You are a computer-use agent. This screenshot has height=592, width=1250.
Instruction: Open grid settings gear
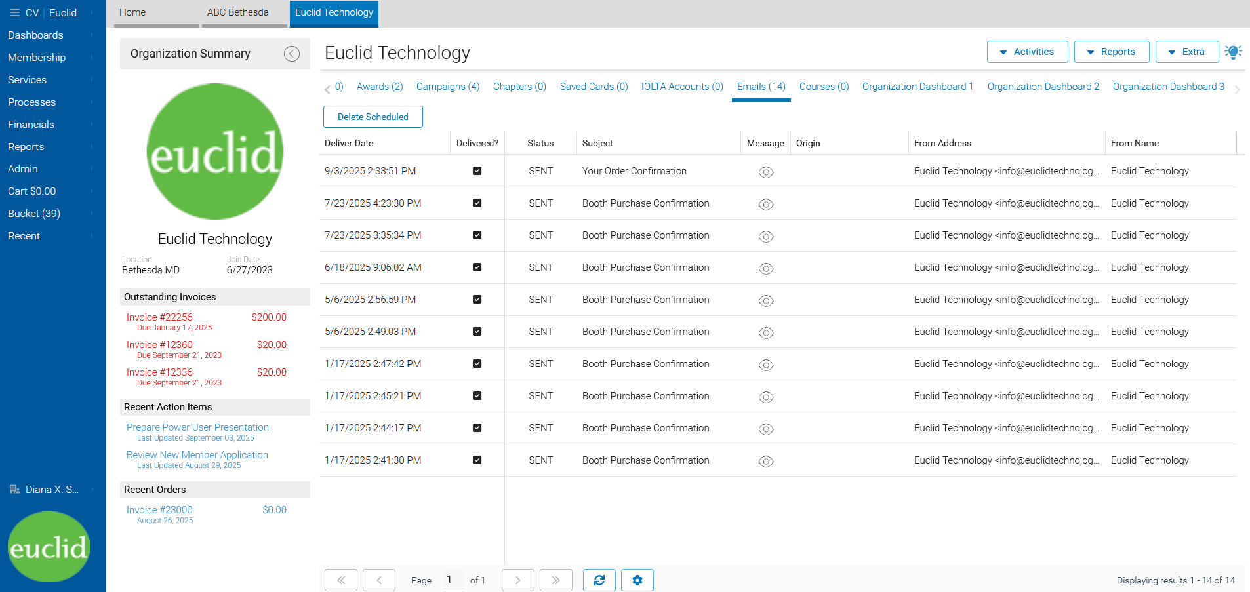(x=637, y=580)
